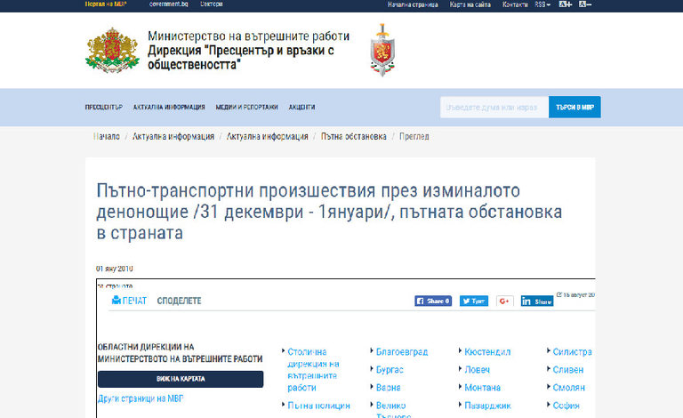Open the ПРЕСЦЕНТЪР menu
Viewport: 683px width, 418px height.
(103, 107)
